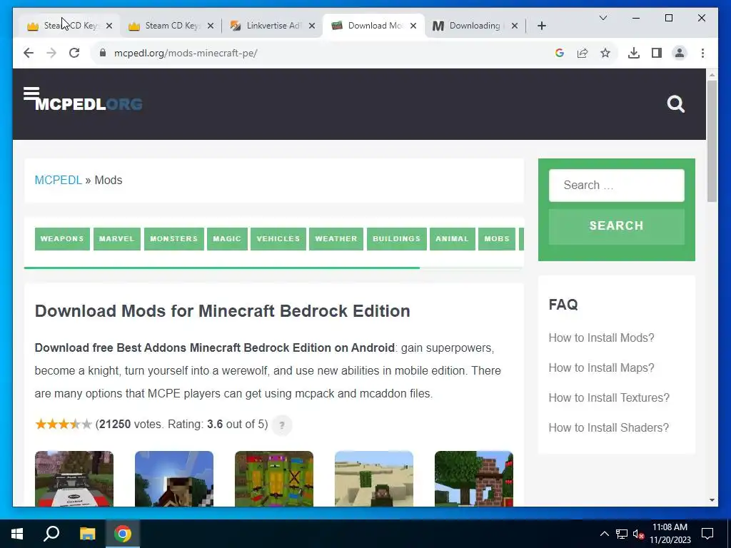The image size is (731, 548).
Task: Toggle the Chrome side panel
Action: 657,53
